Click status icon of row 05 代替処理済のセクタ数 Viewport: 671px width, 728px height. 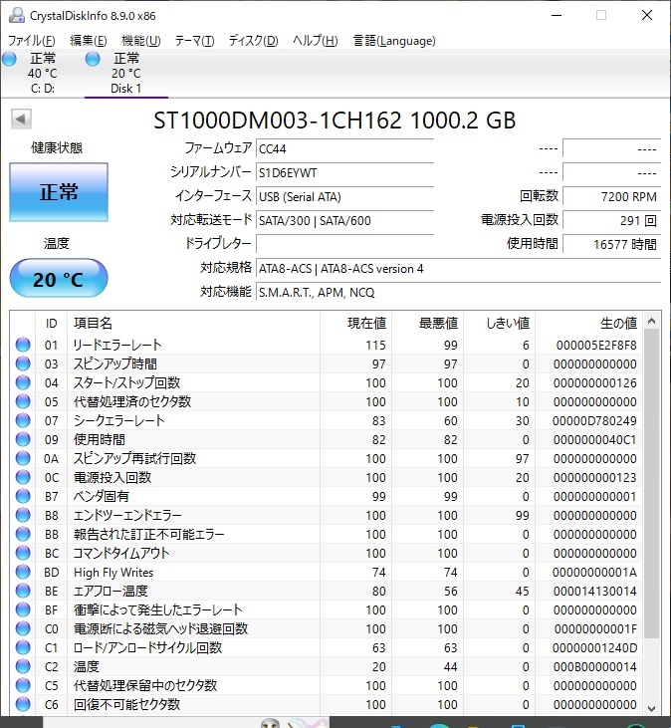click(x=23, y=401)
